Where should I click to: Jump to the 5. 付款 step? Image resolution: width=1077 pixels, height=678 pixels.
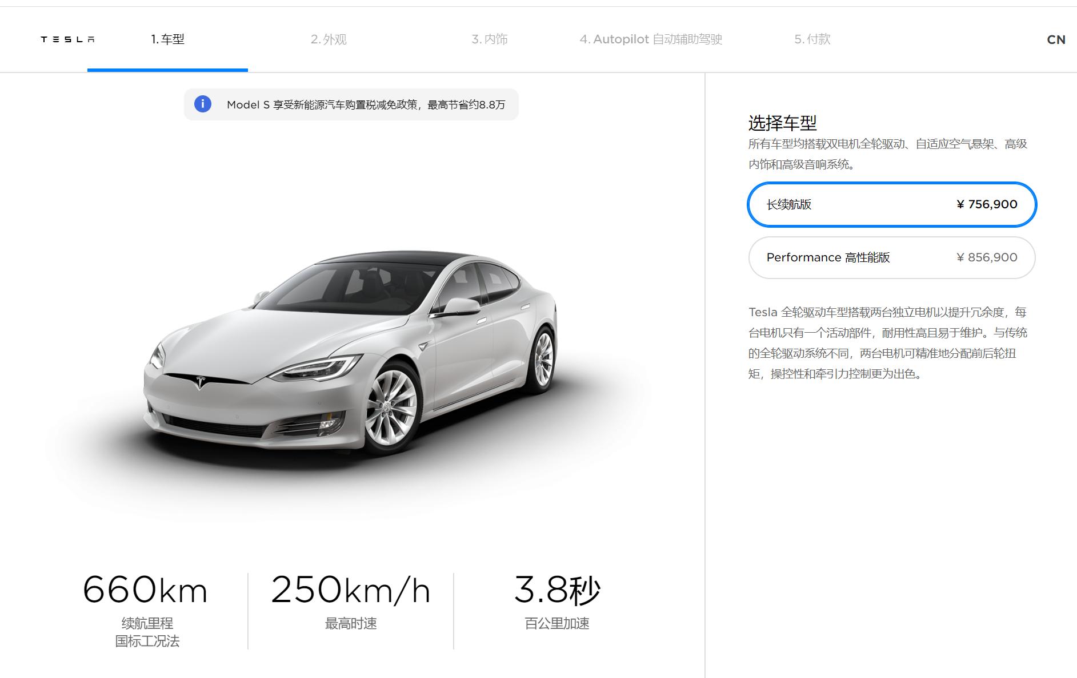(812, 39)
